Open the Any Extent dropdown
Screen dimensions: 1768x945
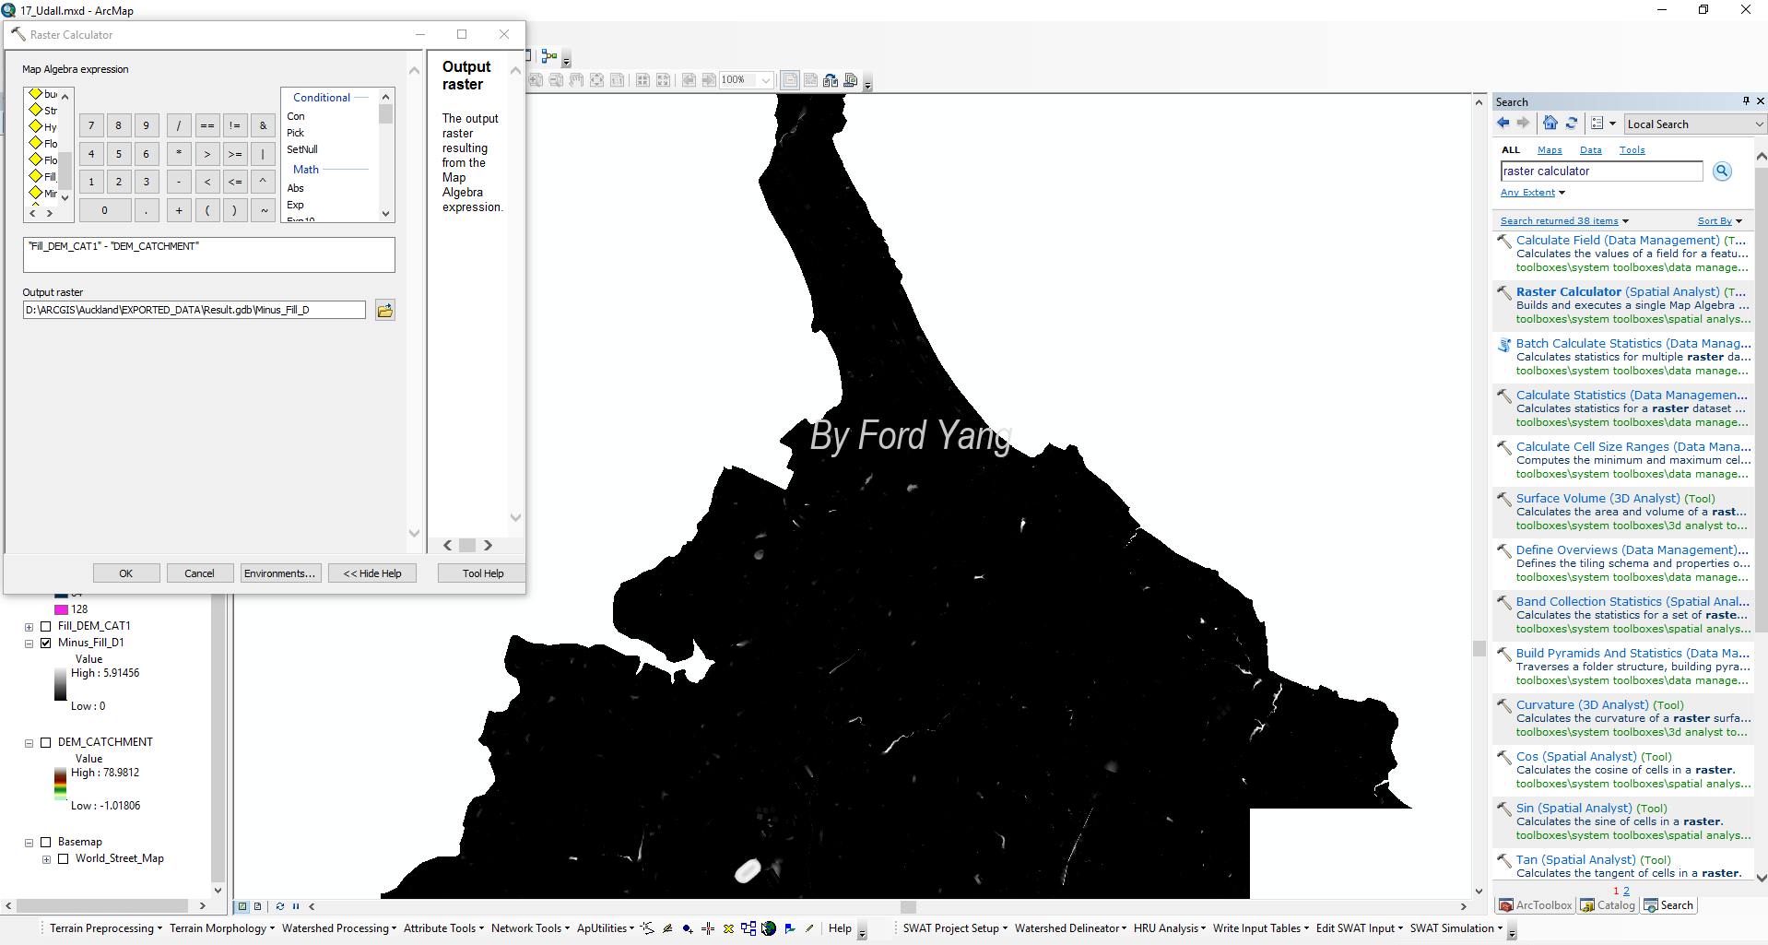coord(1532,193)
